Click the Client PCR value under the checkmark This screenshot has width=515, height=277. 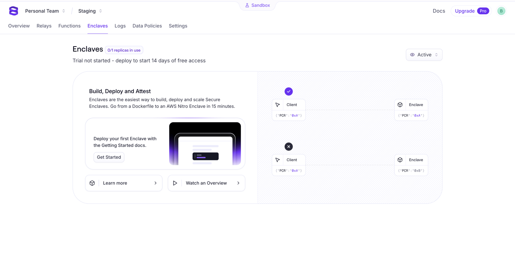[x=288, y=116]
